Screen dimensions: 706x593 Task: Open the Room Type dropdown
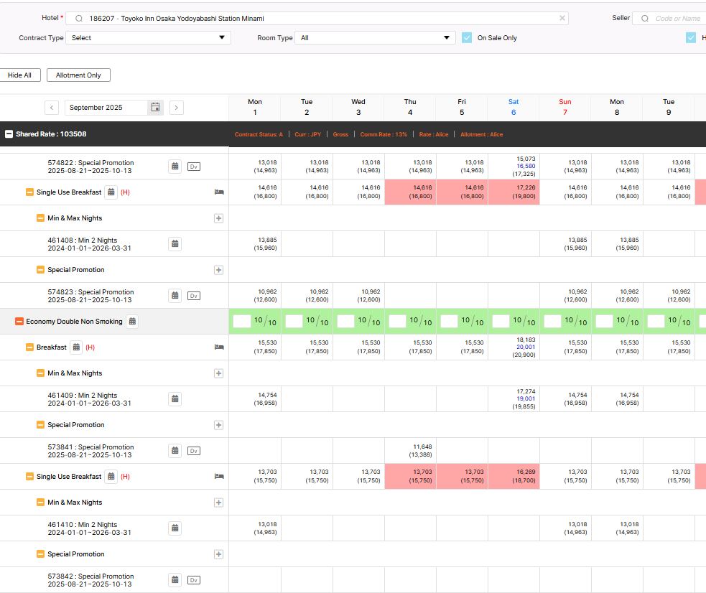[376, 38]
